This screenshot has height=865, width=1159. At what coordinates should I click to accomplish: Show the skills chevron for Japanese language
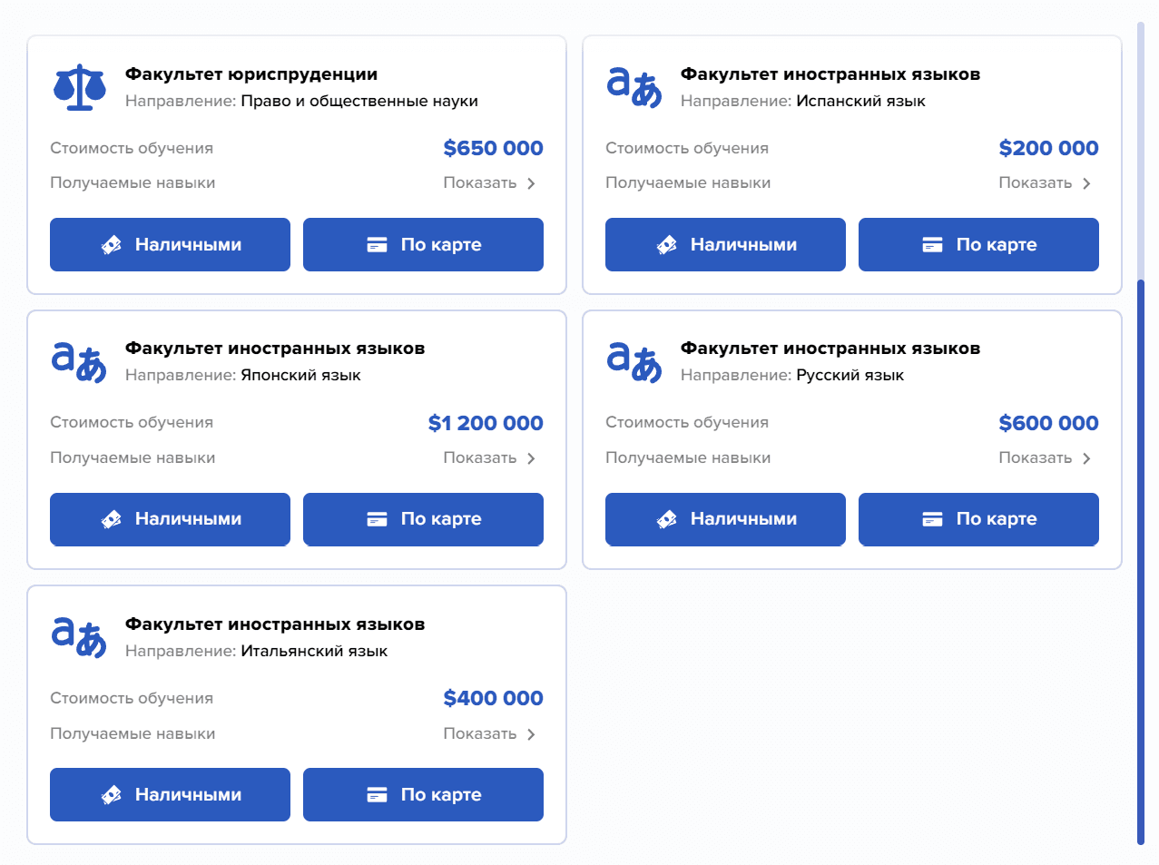531,458
